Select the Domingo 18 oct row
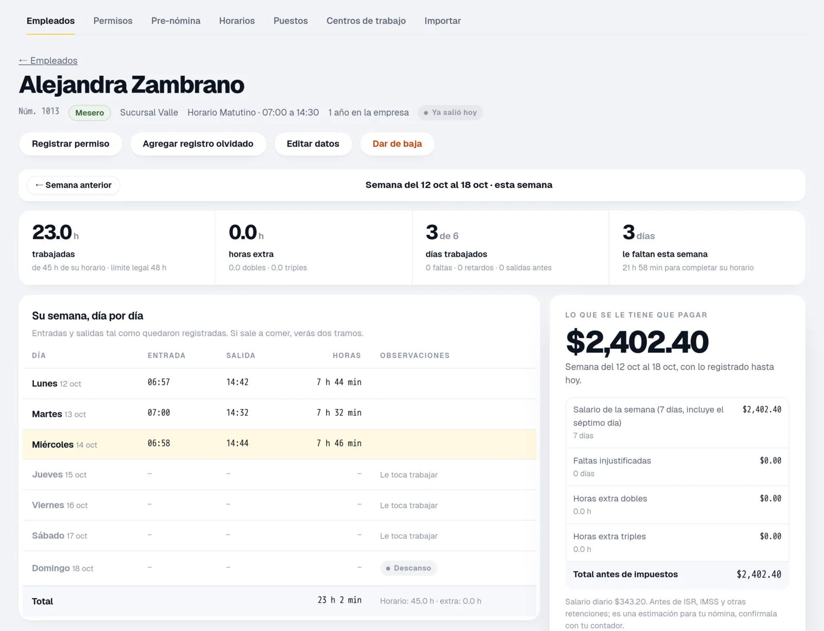Screen dimensions: 824x631 [279, 568]
